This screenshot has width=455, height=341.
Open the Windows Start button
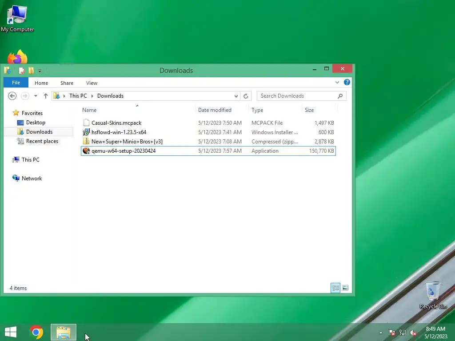click(x=11, y=332)
